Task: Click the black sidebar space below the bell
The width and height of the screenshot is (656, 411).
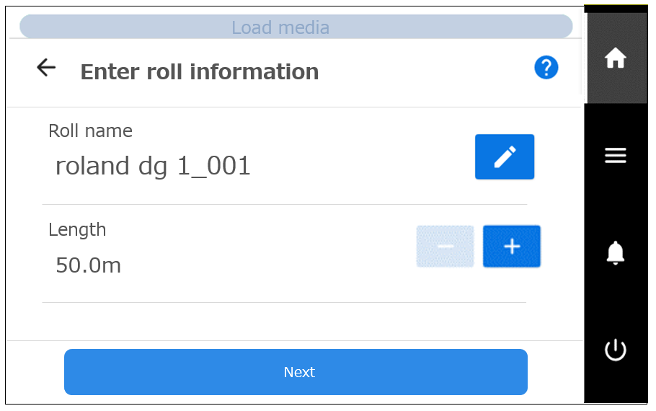Action: pyautogui.click(x=615, y=303)
